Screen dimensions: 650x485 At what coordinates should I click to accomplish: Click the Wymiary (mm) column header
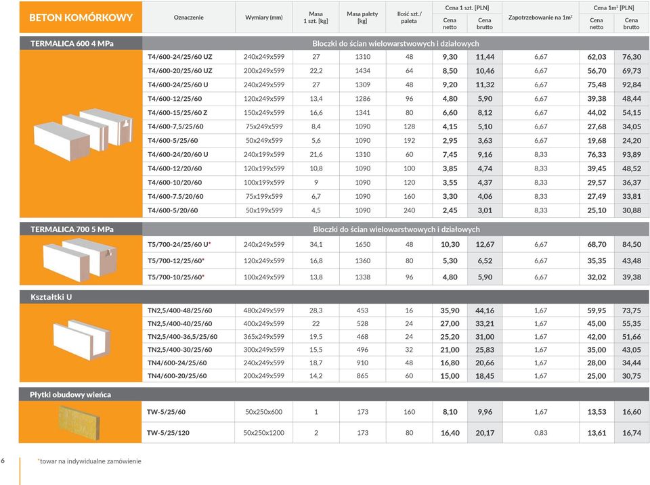click(263, 18)
